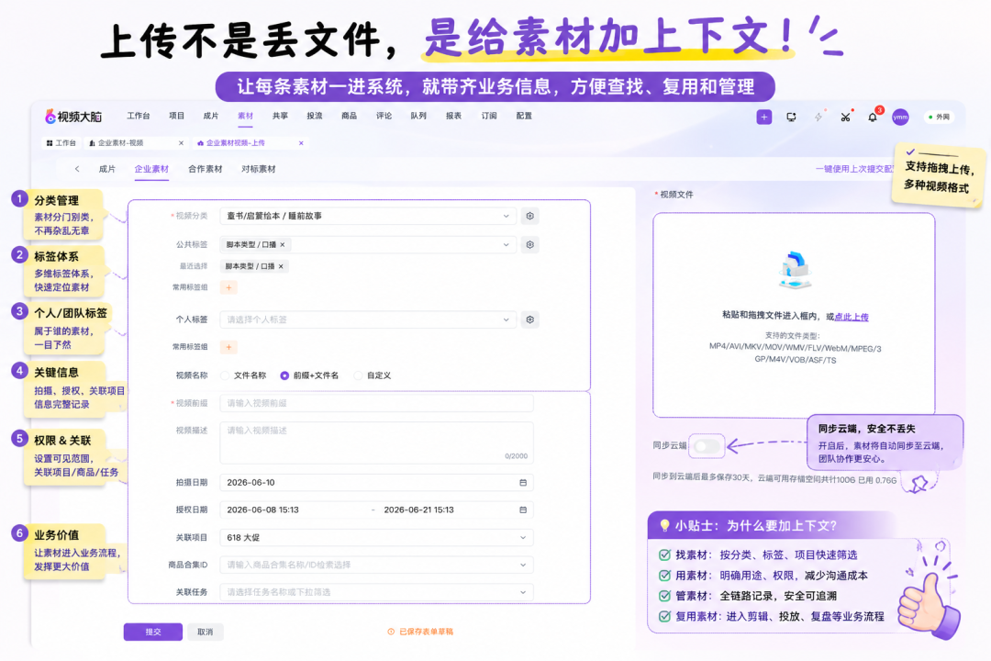Open the 商品 menu
Viewport: 991px width, 661px height.
coord(349,116)
